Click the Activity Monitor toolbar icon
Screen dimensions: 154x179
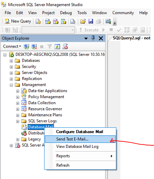[x=108, y=21]
